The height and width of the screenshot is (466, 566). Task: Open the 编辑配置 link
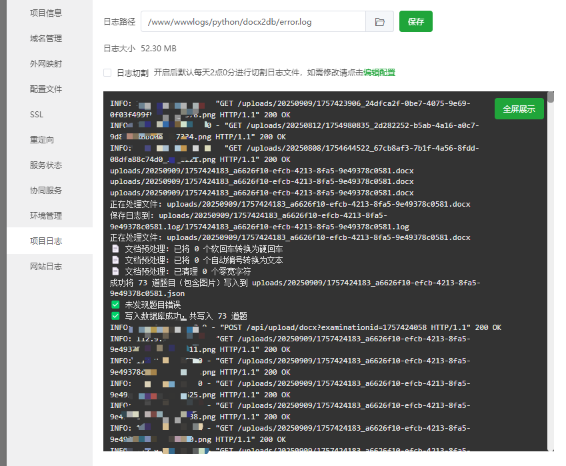click(379, 73)
